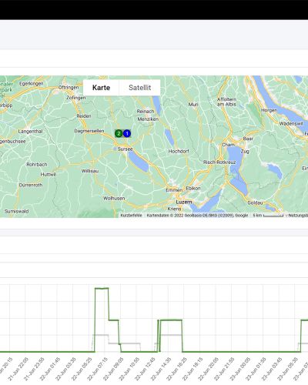
Task: Click Goldau label on map
Action: pyautogui.click(x=255, y=203)
